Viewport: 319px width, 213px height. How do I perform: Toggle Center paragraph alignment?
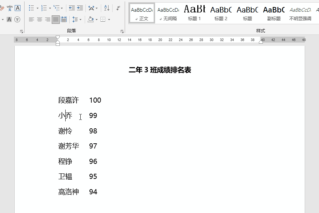pyautogui.click(x=39, y=19)
